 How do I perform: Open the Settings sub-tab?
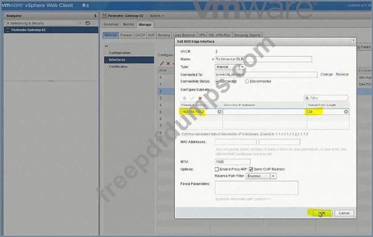pyautogui.click(x=111, y=35)
